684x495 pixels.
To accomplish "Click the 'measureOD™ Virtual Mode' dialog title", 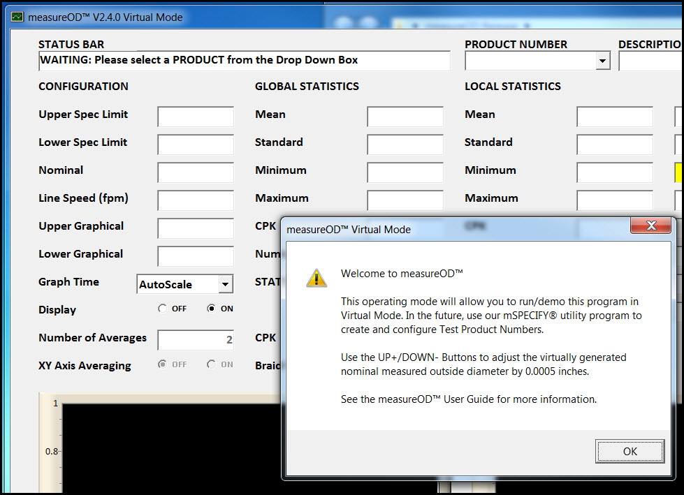I will coord(349,230).
